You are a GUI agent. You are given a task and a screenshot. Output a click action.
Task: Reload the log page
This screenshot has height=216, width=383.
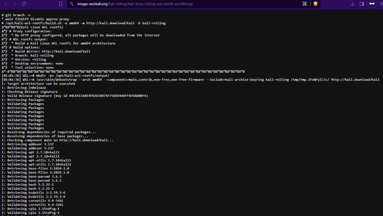[x=24, y=4]
